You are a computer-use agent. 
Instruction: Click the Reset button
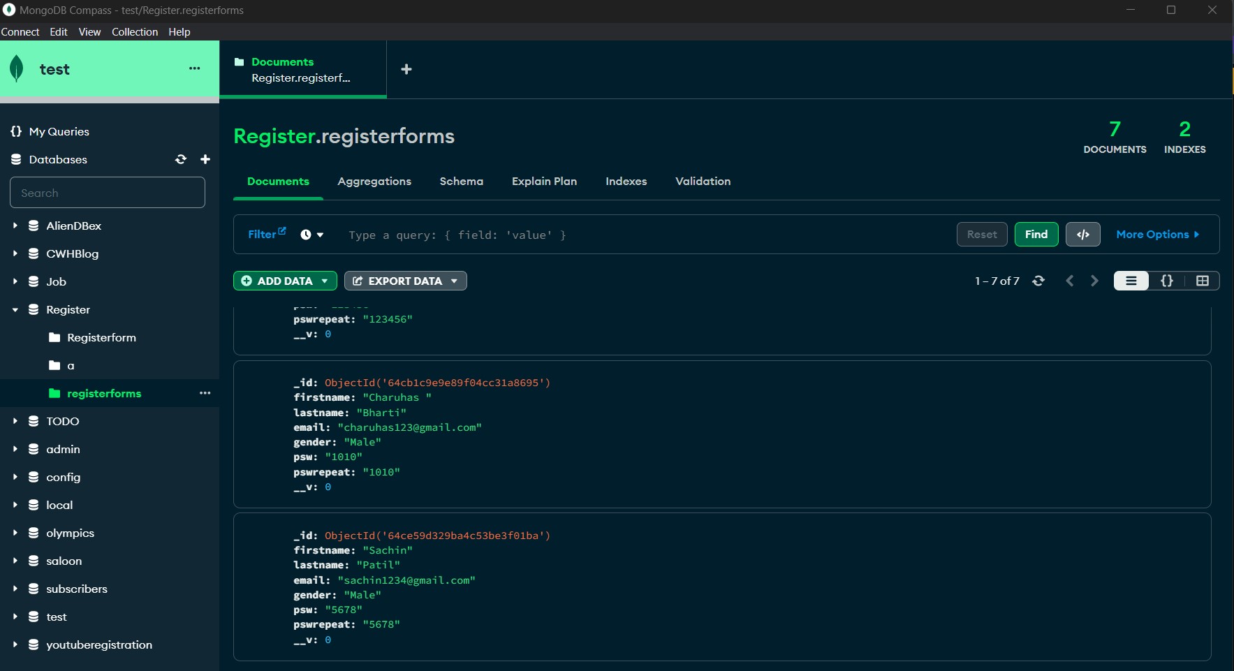click(x=982, y=235)
